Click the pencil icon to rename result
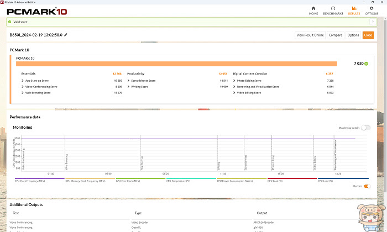 click(66, 35)
